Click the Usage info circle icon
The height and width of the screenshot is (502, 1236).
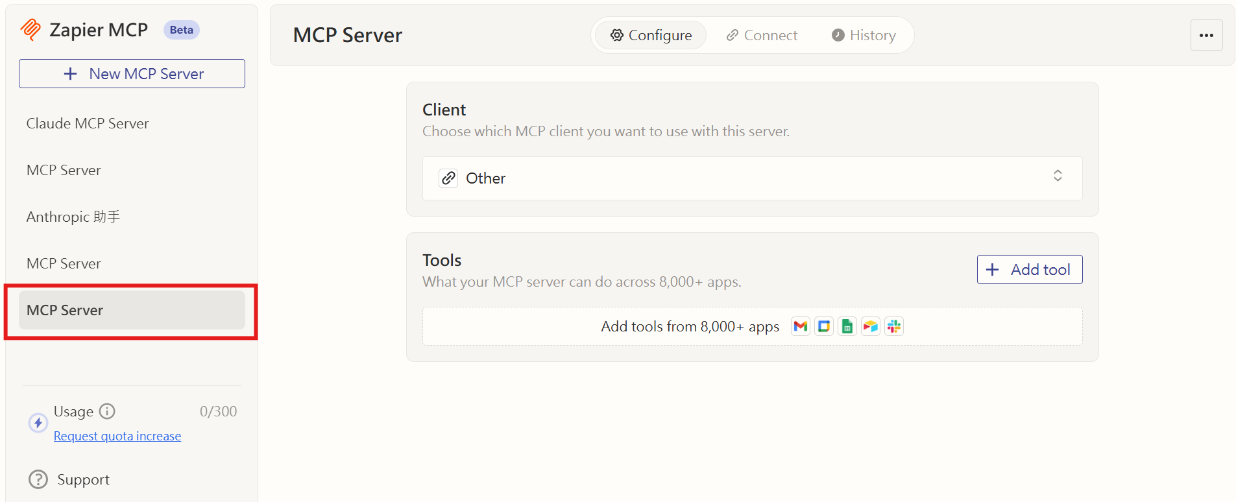(x=107, y=411)
